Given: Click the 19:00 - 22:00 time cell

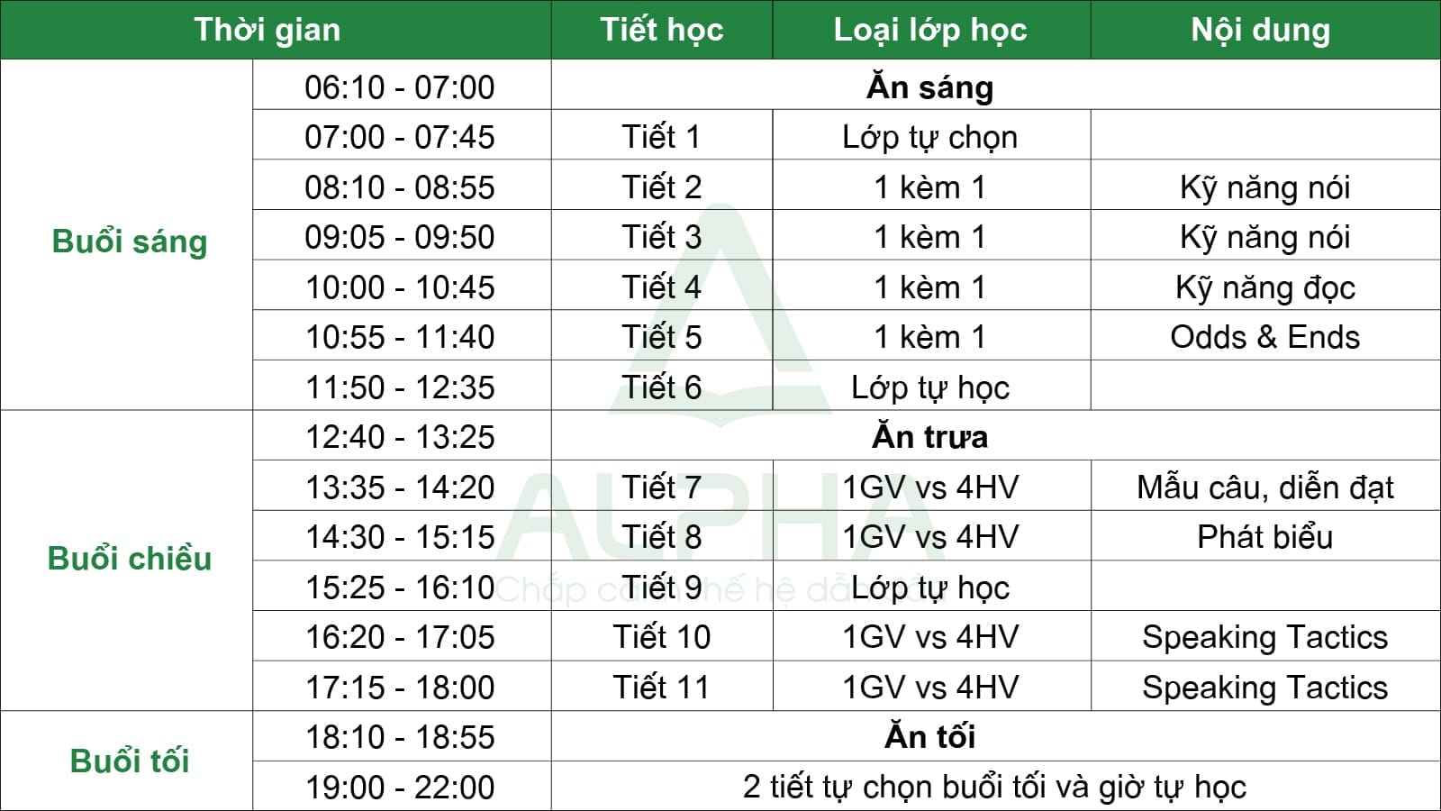Looking at the screenshot, I should pos(402,787).
